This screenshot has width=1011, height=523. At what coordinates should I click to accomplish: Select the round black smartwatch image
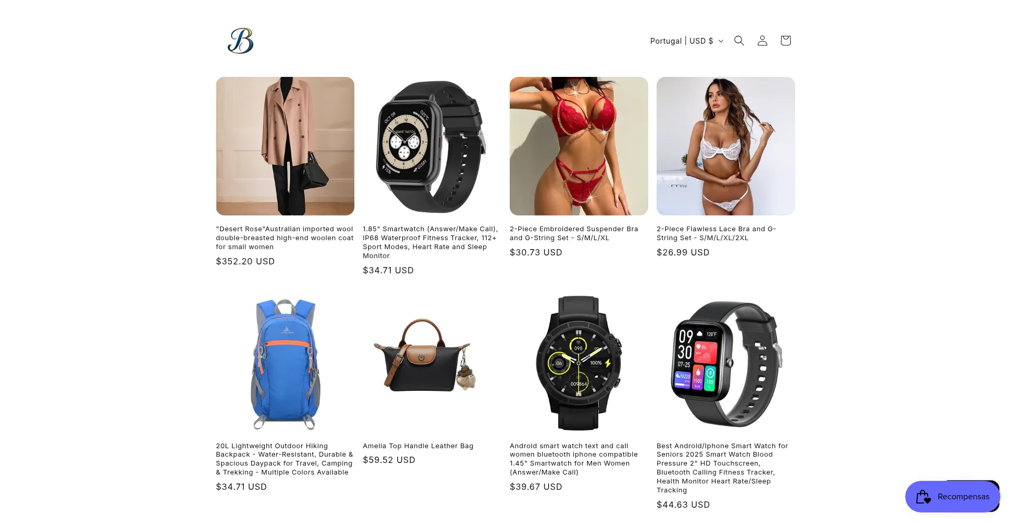pyautogui.click(x=579, y=363)
